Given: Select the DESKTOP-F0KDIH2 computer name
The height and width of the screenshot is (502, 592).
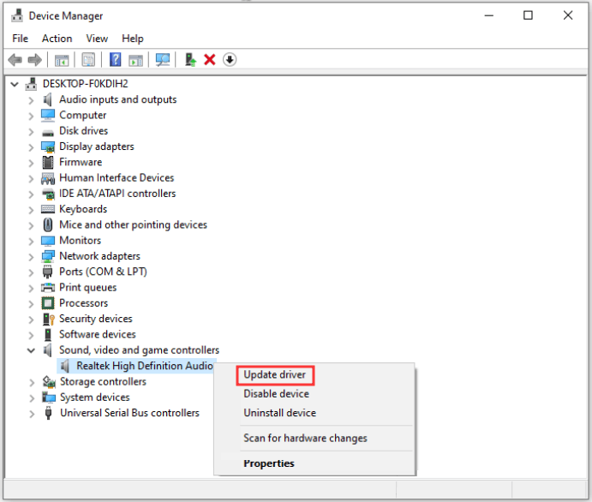Looking at the screenshot, I should click(x=86, y=83).
